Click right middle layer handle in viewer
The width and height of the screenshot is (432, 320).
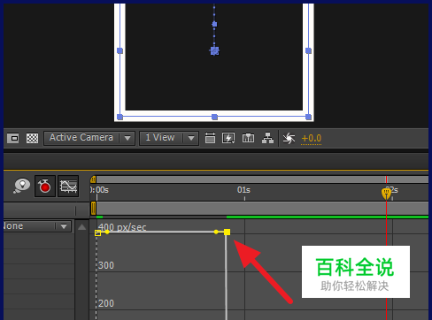[308, 50]
